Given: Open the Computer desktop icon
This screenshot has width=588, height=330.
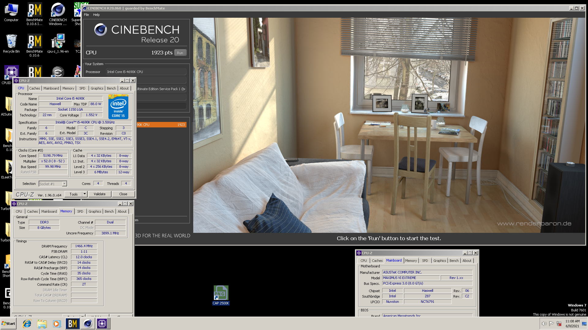Looking at the screenshot, I should point(11,12).
